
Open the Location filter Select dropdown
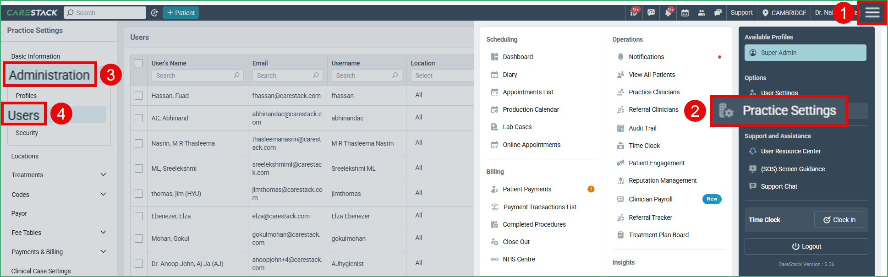pyautogui.click(x=442, y=76)
